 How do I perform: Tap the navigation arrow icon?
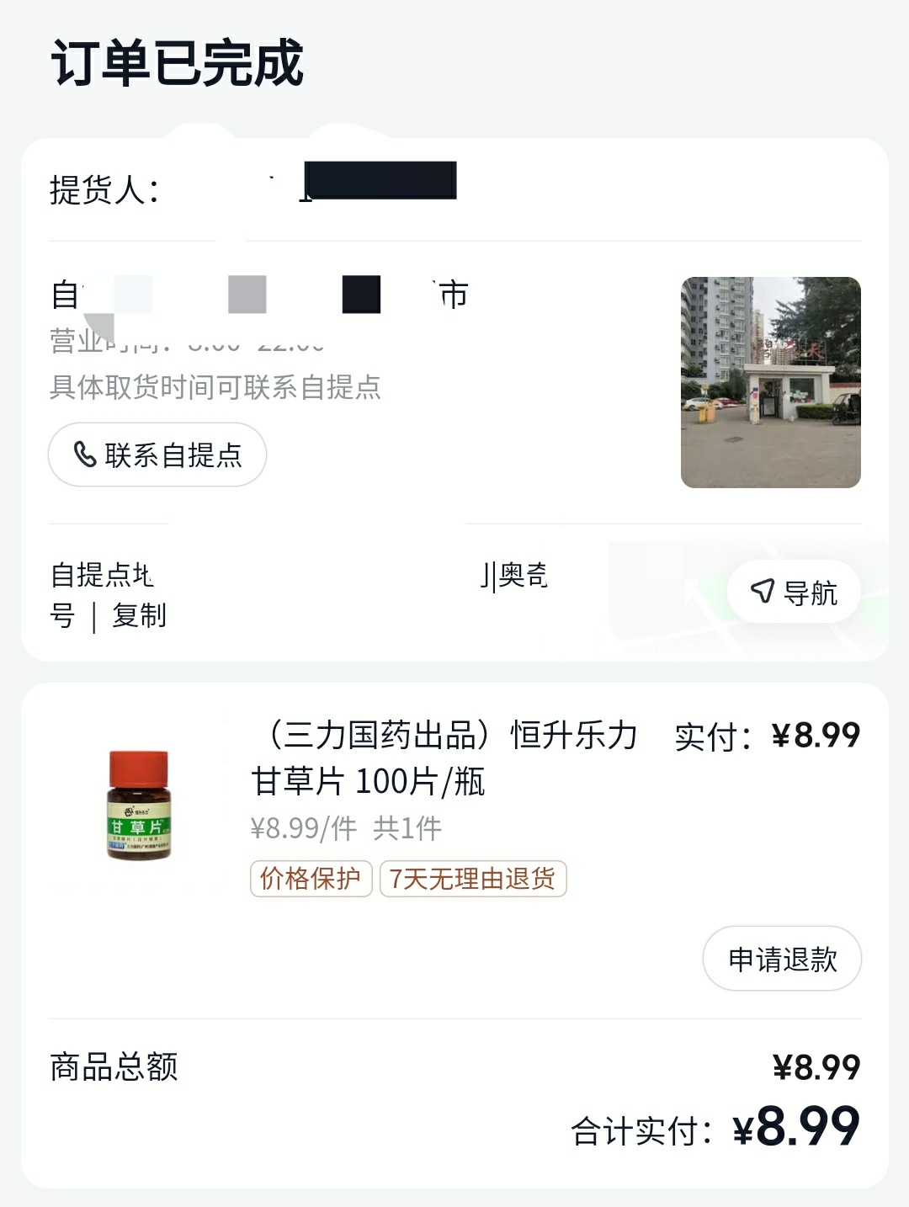[763, 591]
